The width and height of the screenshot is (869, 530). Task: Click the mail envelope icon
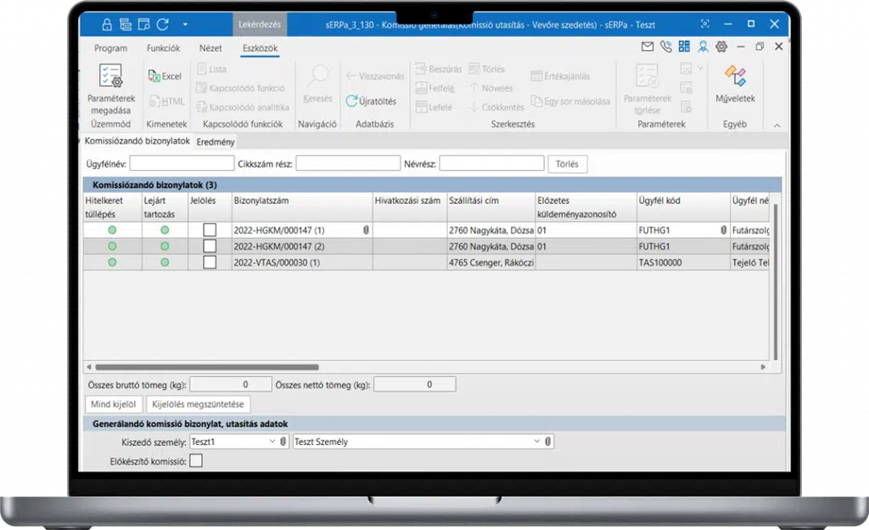[648, 47]
